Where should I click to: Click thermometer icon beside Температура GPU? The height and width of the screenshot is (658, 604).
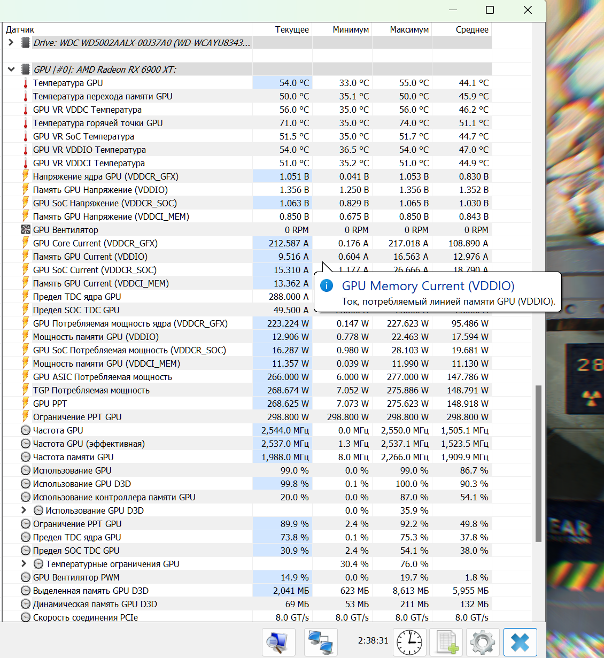[x=25, y=83]
